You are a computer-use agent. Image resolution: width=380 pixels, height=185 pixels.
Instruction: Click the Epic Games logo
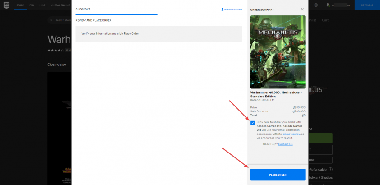tap(6, 5)
